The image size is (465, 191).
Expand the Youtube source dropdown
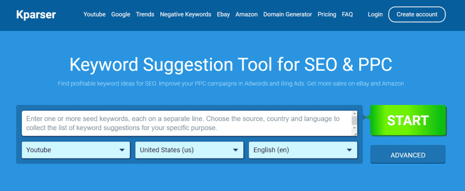76,150
